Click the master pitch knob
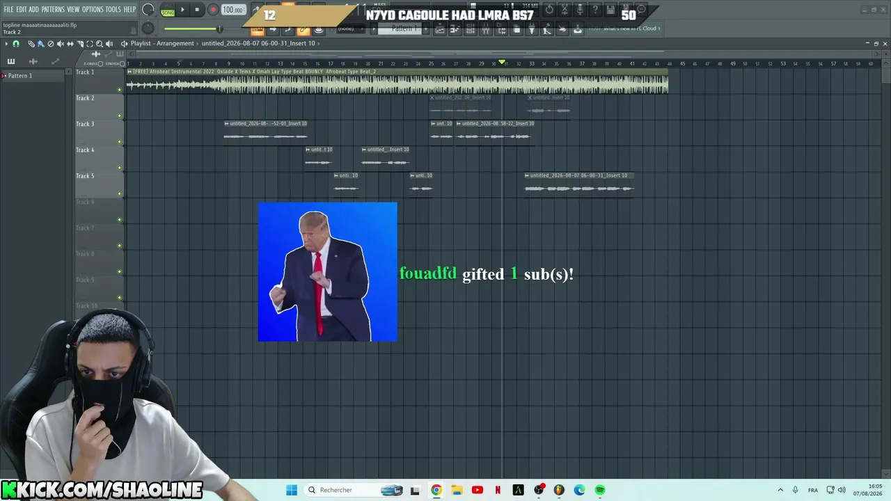 (148, 28)
